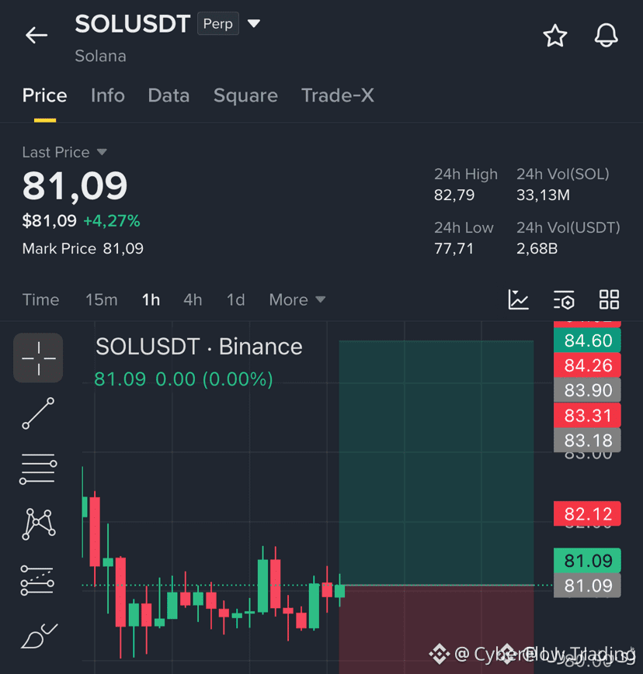Select the crosshair cursor tool
Screen dimensions: 643x674
tap(38, 358)
